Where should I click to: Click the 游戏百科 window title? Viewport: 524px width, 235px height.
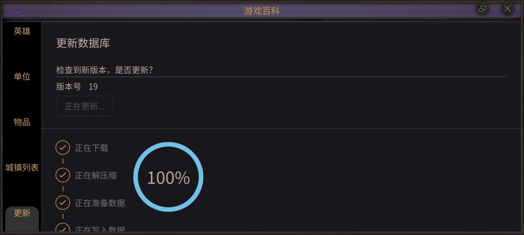(262, 11)
